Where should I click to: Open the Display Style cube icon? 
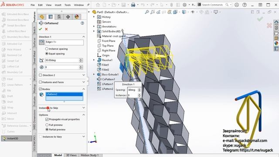[184, 12]
